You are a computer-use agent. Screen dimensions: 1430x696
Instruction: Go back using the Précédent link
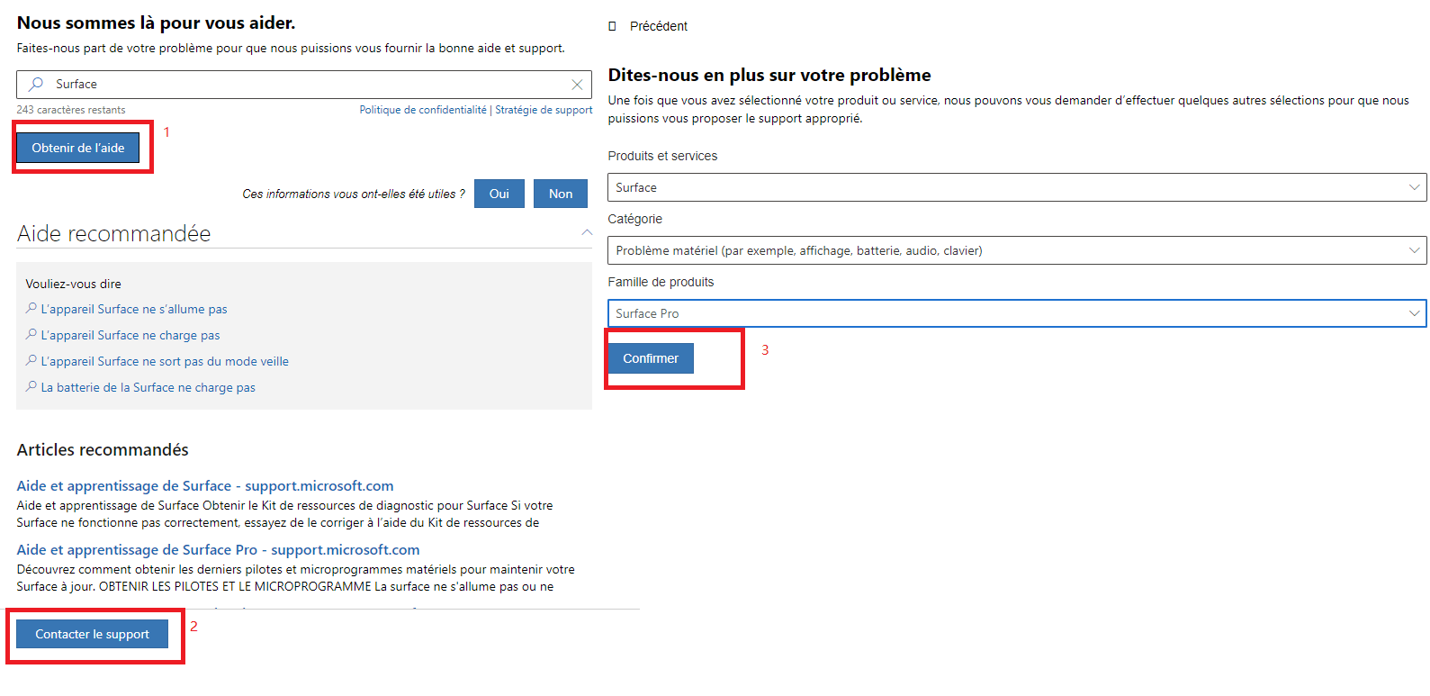click(x=659, y=26)
